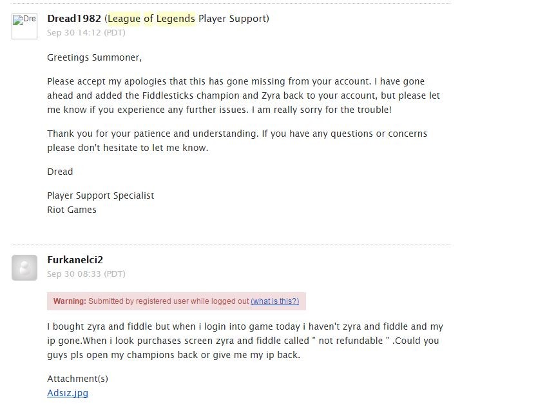Click the "Dread" sign-off name
The image size is (538, 420).
pos(60,172)
